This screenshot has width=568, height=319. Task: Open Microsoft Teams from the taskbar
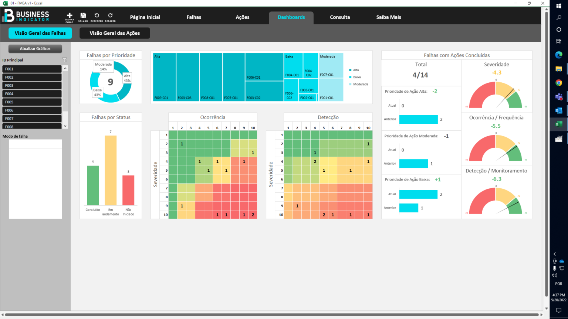tap(559, 97)
